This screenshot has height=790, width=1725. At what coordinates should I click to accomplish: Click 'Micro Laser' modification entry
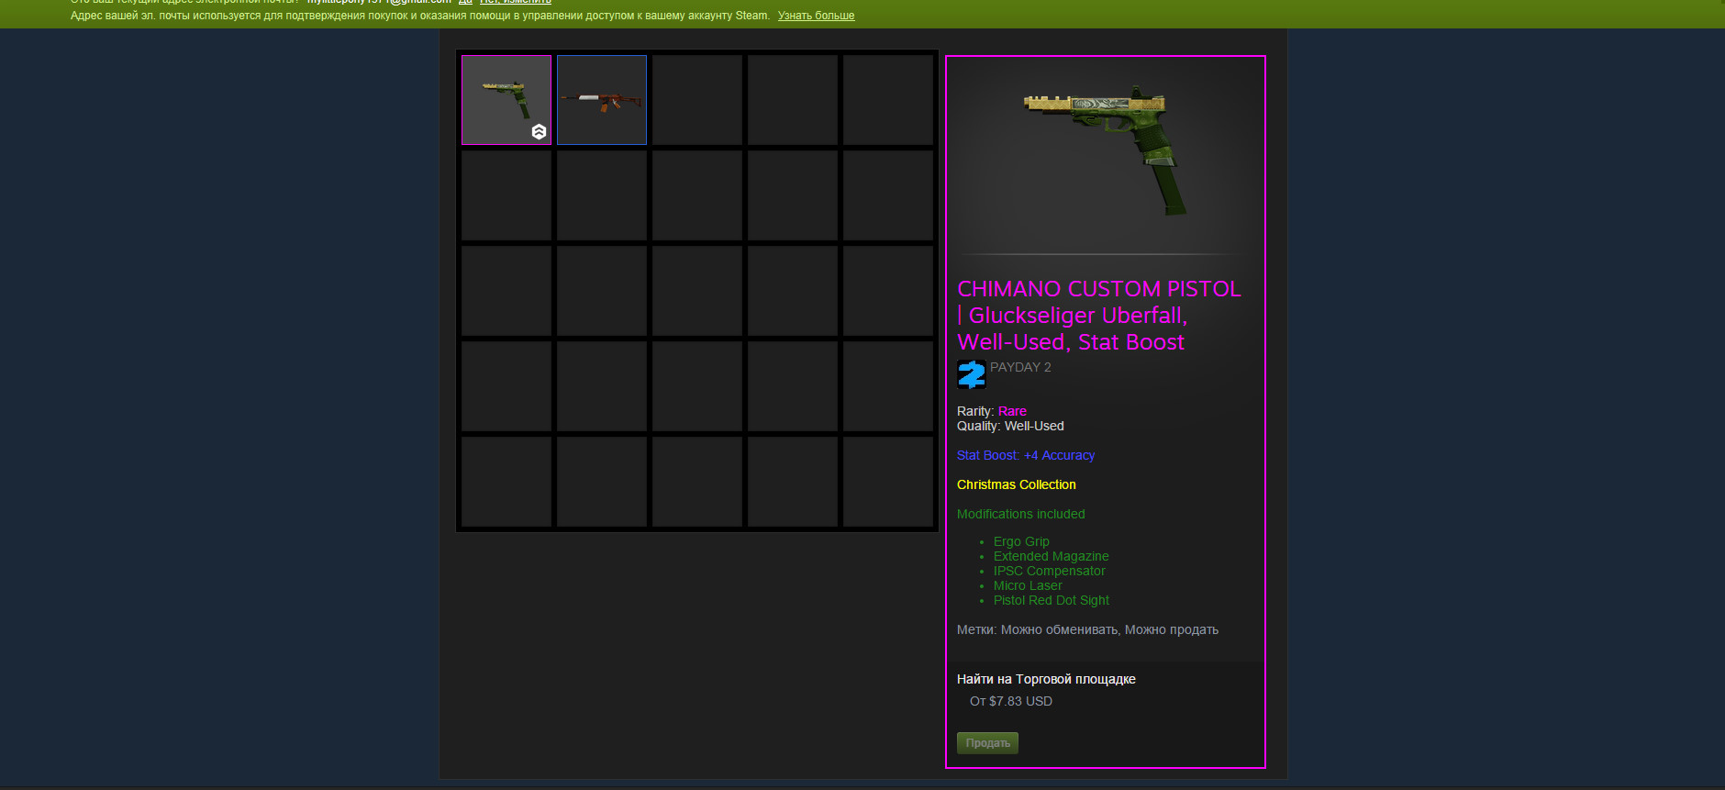click(x=1028, y=585)
